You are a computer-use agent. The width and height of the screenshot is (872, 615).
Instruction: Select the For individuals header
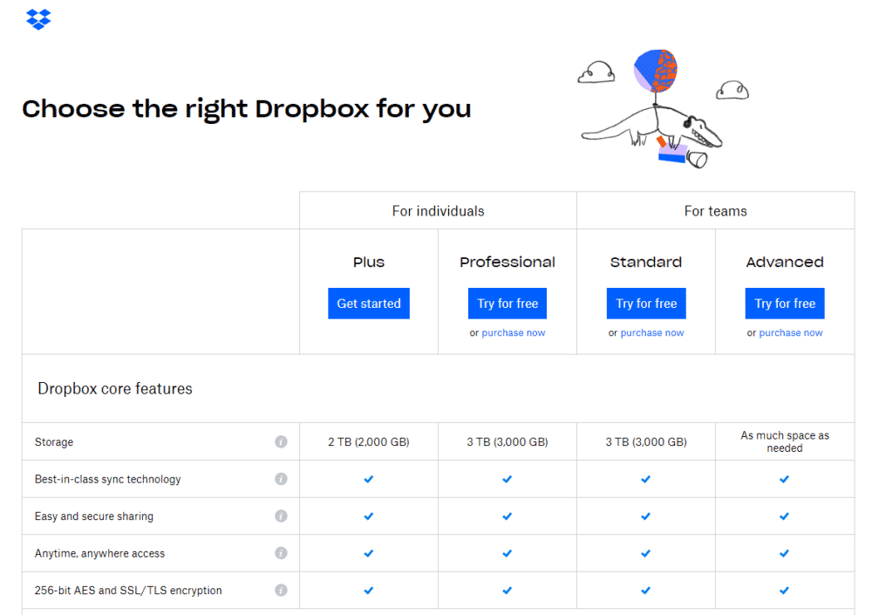(439, 211)
